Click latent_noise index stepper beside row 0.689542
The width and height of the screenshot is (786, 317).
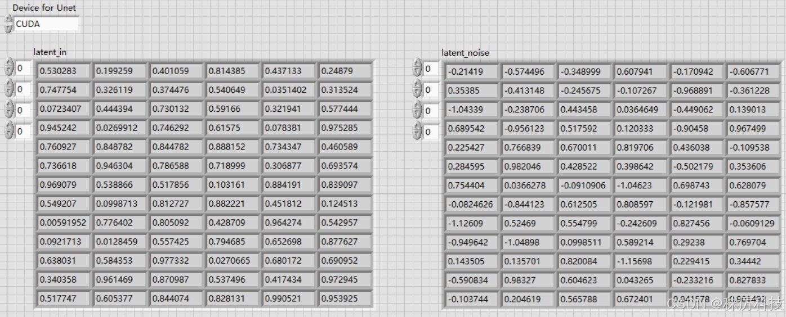417,131
